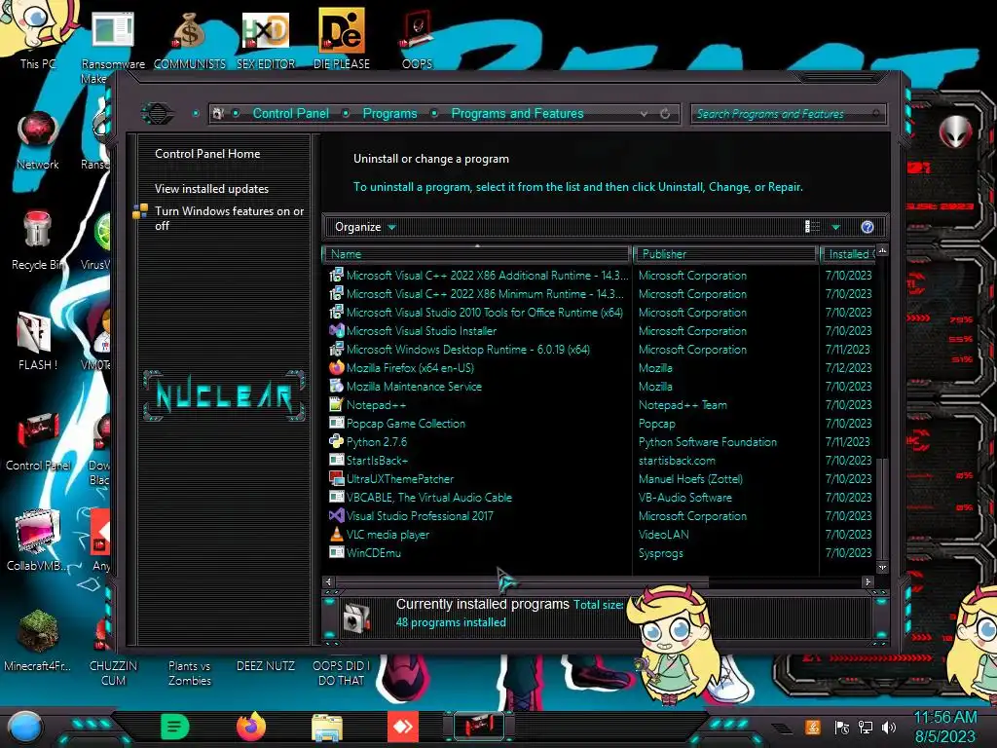Screen dimensions: 997x748
Task: Launch Firefox from the taskbar
Action: 251,727
